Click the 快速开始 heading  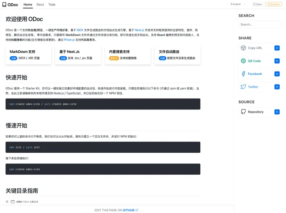tap(16, 77)
